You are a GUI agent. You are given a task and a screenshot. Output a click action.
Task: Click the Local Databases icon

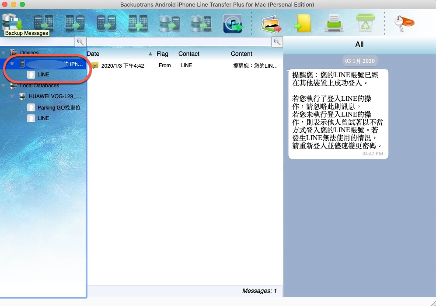click(14, 86)
